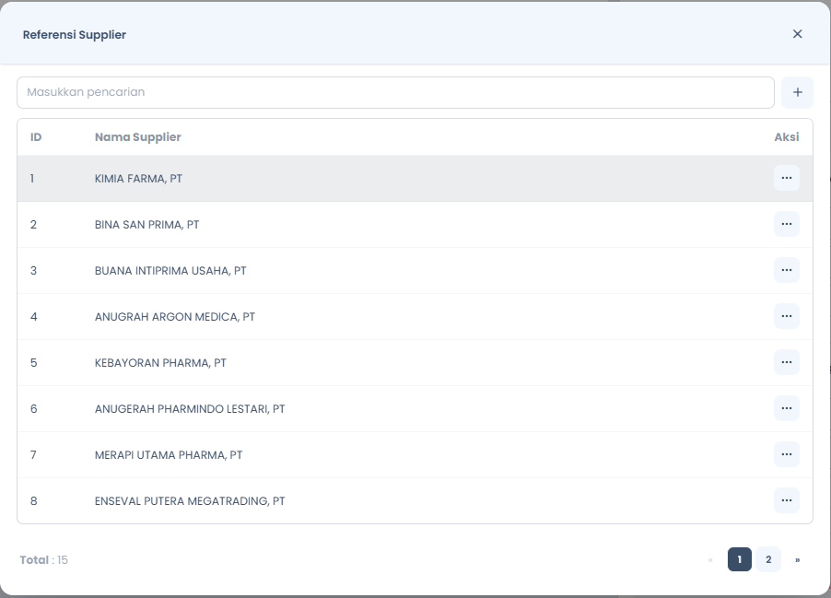
Task: Select the BINA SAN PRIMA, PT row
Action: tap(415, 225)
